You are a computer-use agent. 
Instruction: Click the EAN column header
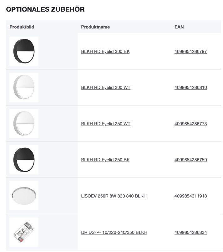pos(179,27)
